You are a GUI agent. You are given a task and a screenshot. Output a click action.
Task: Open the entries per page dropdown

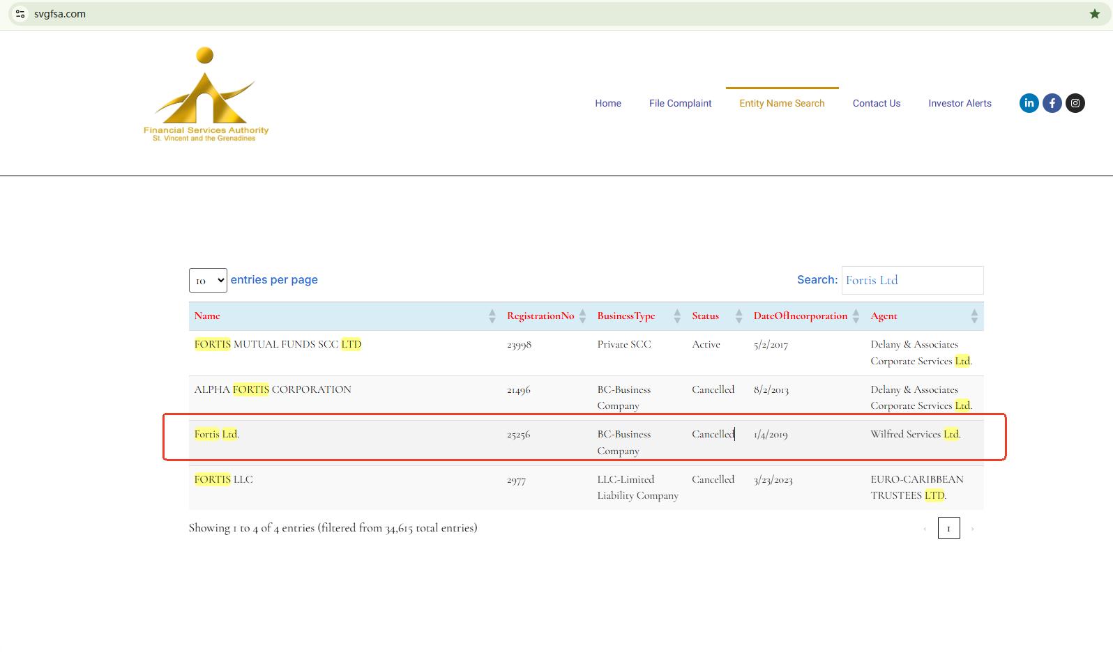coord(208,281)
